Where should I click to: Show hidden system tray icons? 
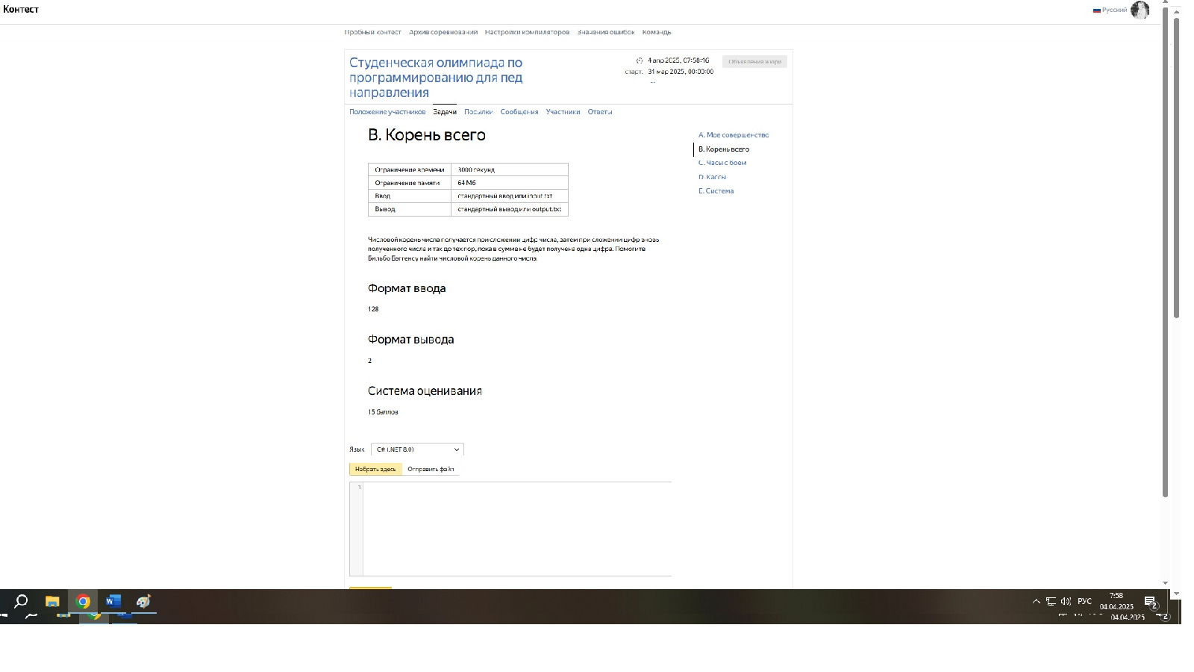[x=1036, y=601]
